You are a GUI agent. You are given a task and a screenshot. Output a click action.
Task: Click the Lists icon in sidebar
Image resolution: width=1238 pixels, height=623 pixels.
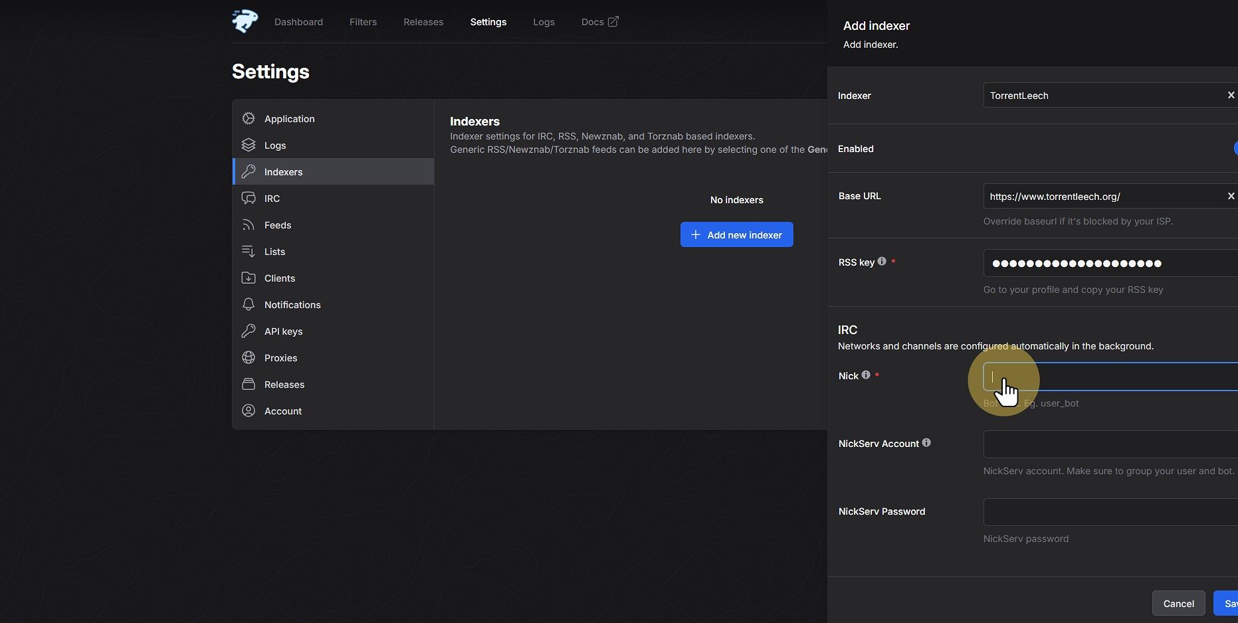249,251
